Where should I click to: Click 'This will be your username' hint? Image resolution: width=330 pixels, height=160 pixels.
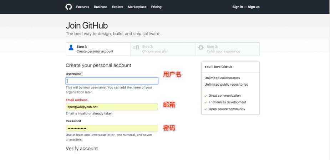point(109,90)
